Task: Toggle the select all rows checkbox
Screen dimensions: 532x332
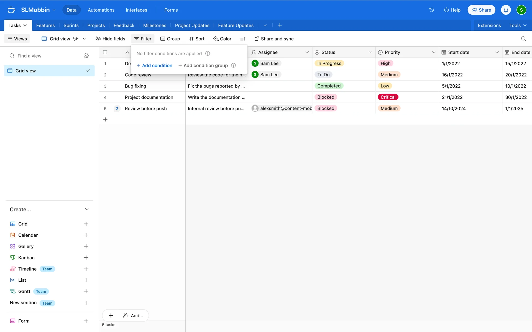Action: pyautogui.click(x=105, y=52)
